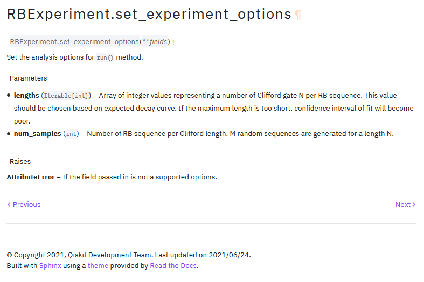Open the Read the Docs link
This screenshot has width=424, height=282.
click(173, 265)
